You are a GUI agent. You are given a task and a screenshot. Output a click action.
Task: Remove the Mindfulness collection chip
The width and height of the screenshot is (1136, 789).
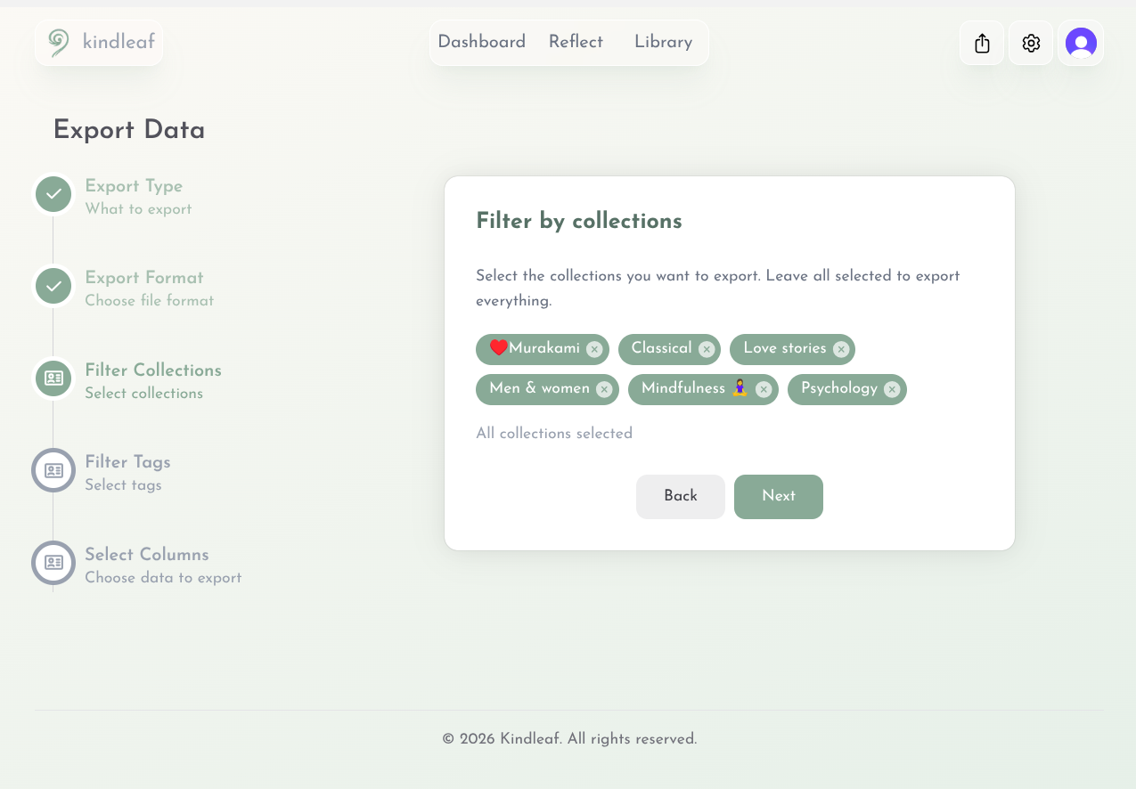click(x=764, y=389)
